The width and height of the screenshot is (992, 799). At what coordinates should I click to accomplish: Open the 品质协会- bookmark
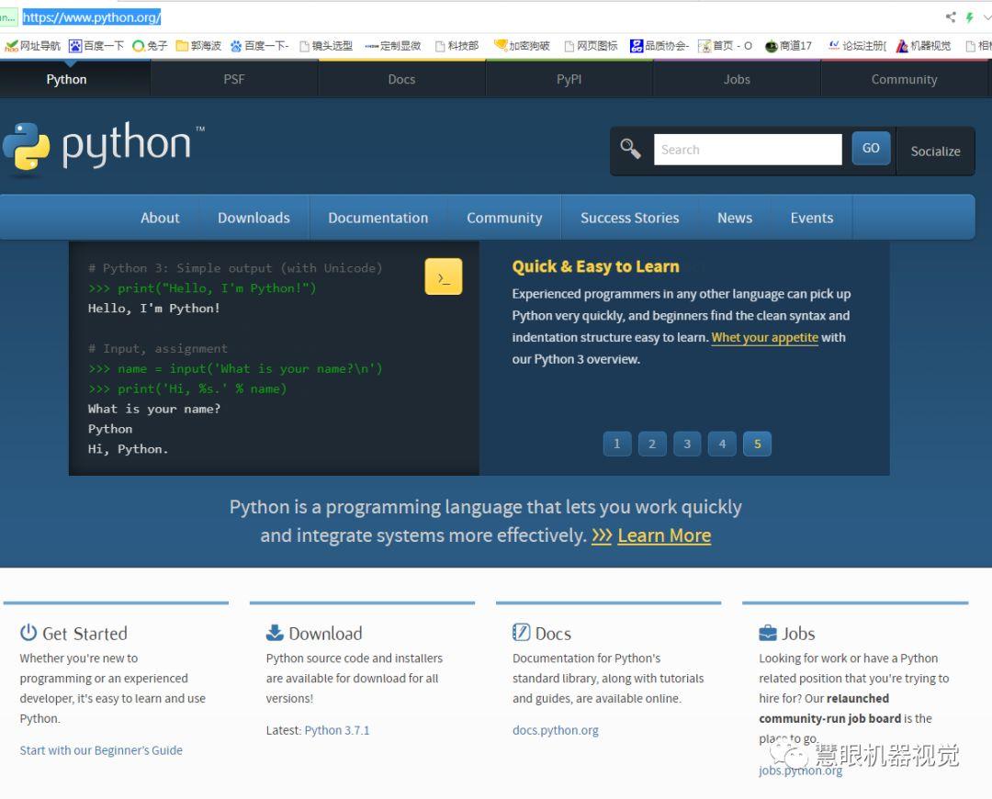(x=659, y=46)
